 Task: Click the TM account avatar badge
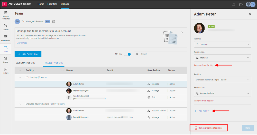17,22
